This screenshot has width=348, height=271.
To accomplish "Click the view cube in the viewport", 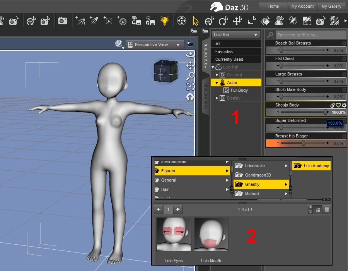I will [165, 70].
